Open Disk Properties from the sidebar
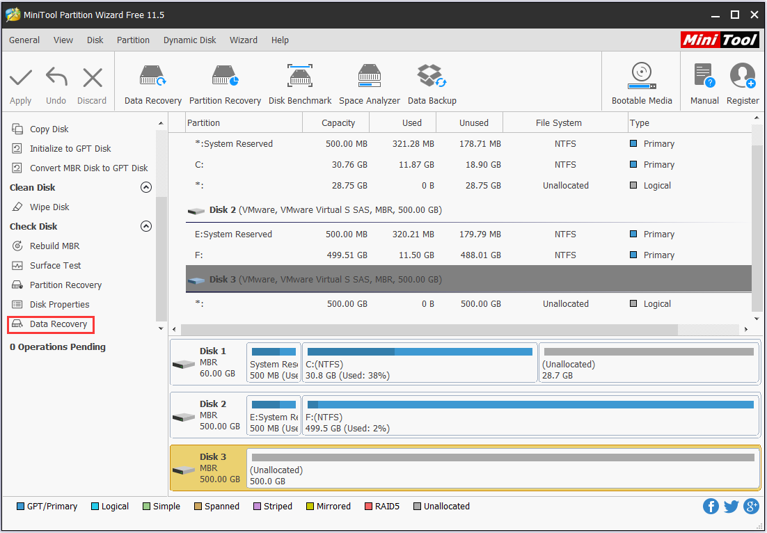Screen dimensions: 767x533 (50, 305)
